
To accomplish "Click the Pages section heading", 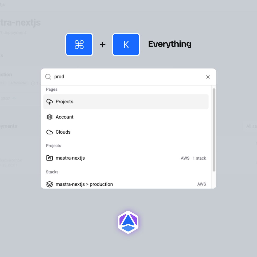I will tap(52, 89).
